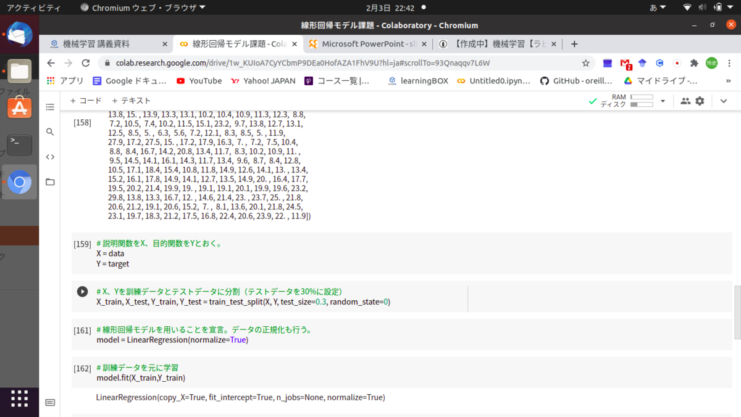Open the Yahoo! JAPAN bookmark

(262, 81)
